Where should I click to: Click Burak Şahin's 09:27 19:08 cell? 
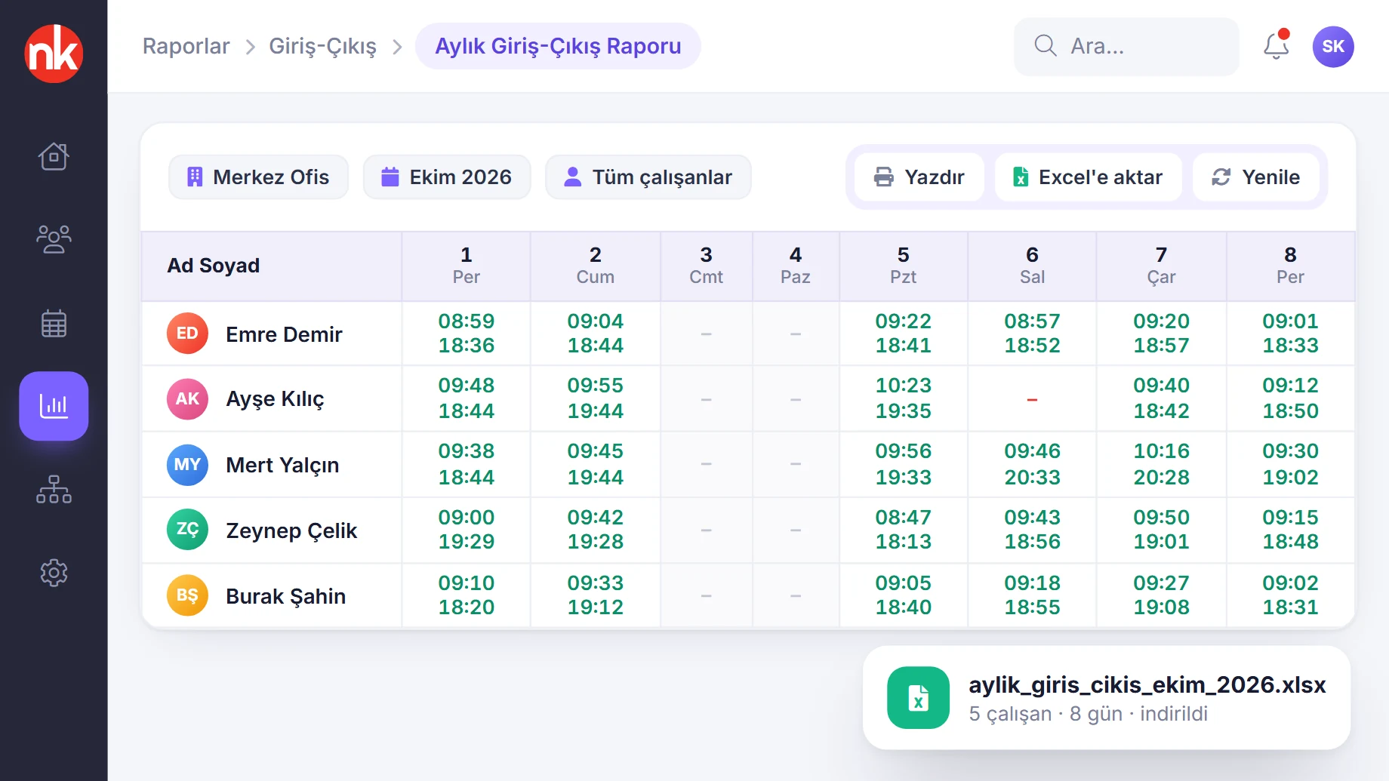(1162, 595)
